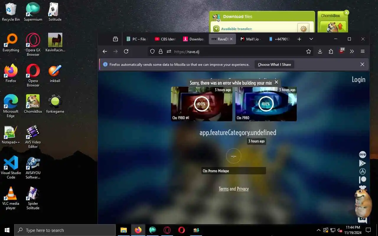Open the Opera Browser desktop shortcut

pos(33,75)
